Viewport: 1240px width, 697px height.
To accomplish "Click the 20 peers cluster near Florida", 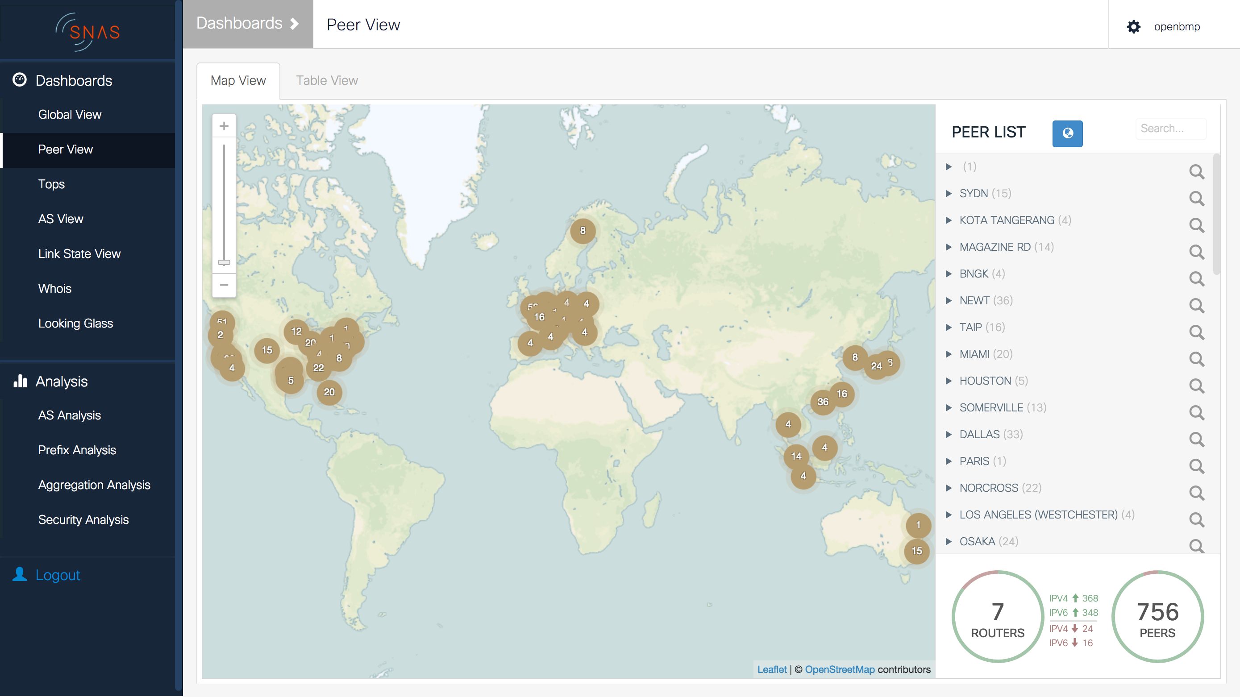I will pos(329,392).
